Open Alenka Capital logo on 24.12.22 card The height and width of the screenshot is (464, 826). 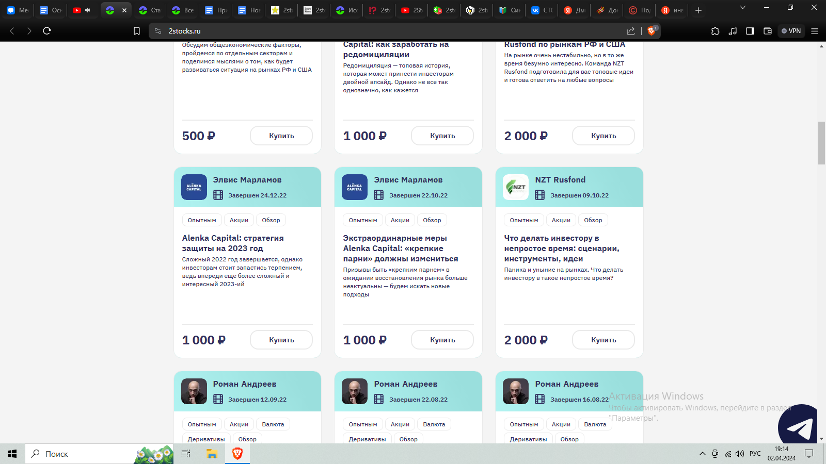[x=194, y=187]
